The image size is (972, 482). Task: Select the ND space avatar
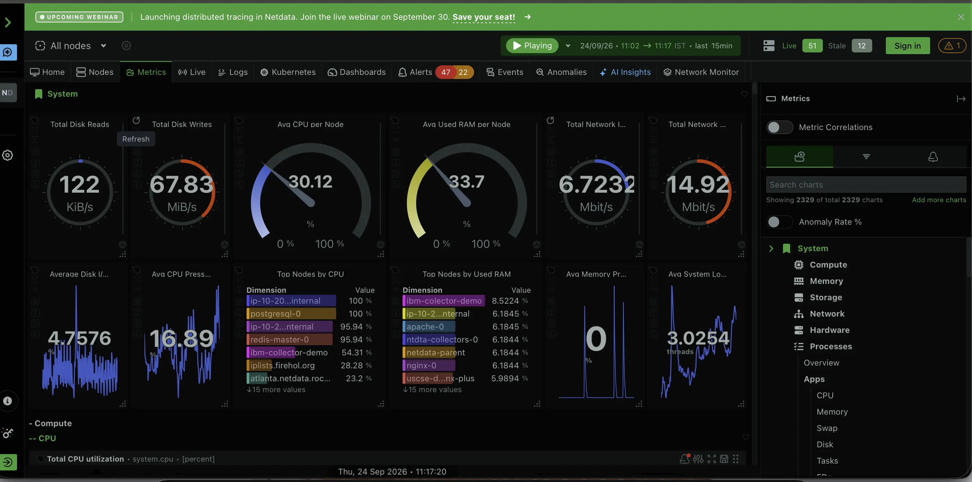(x=8, y=92)
